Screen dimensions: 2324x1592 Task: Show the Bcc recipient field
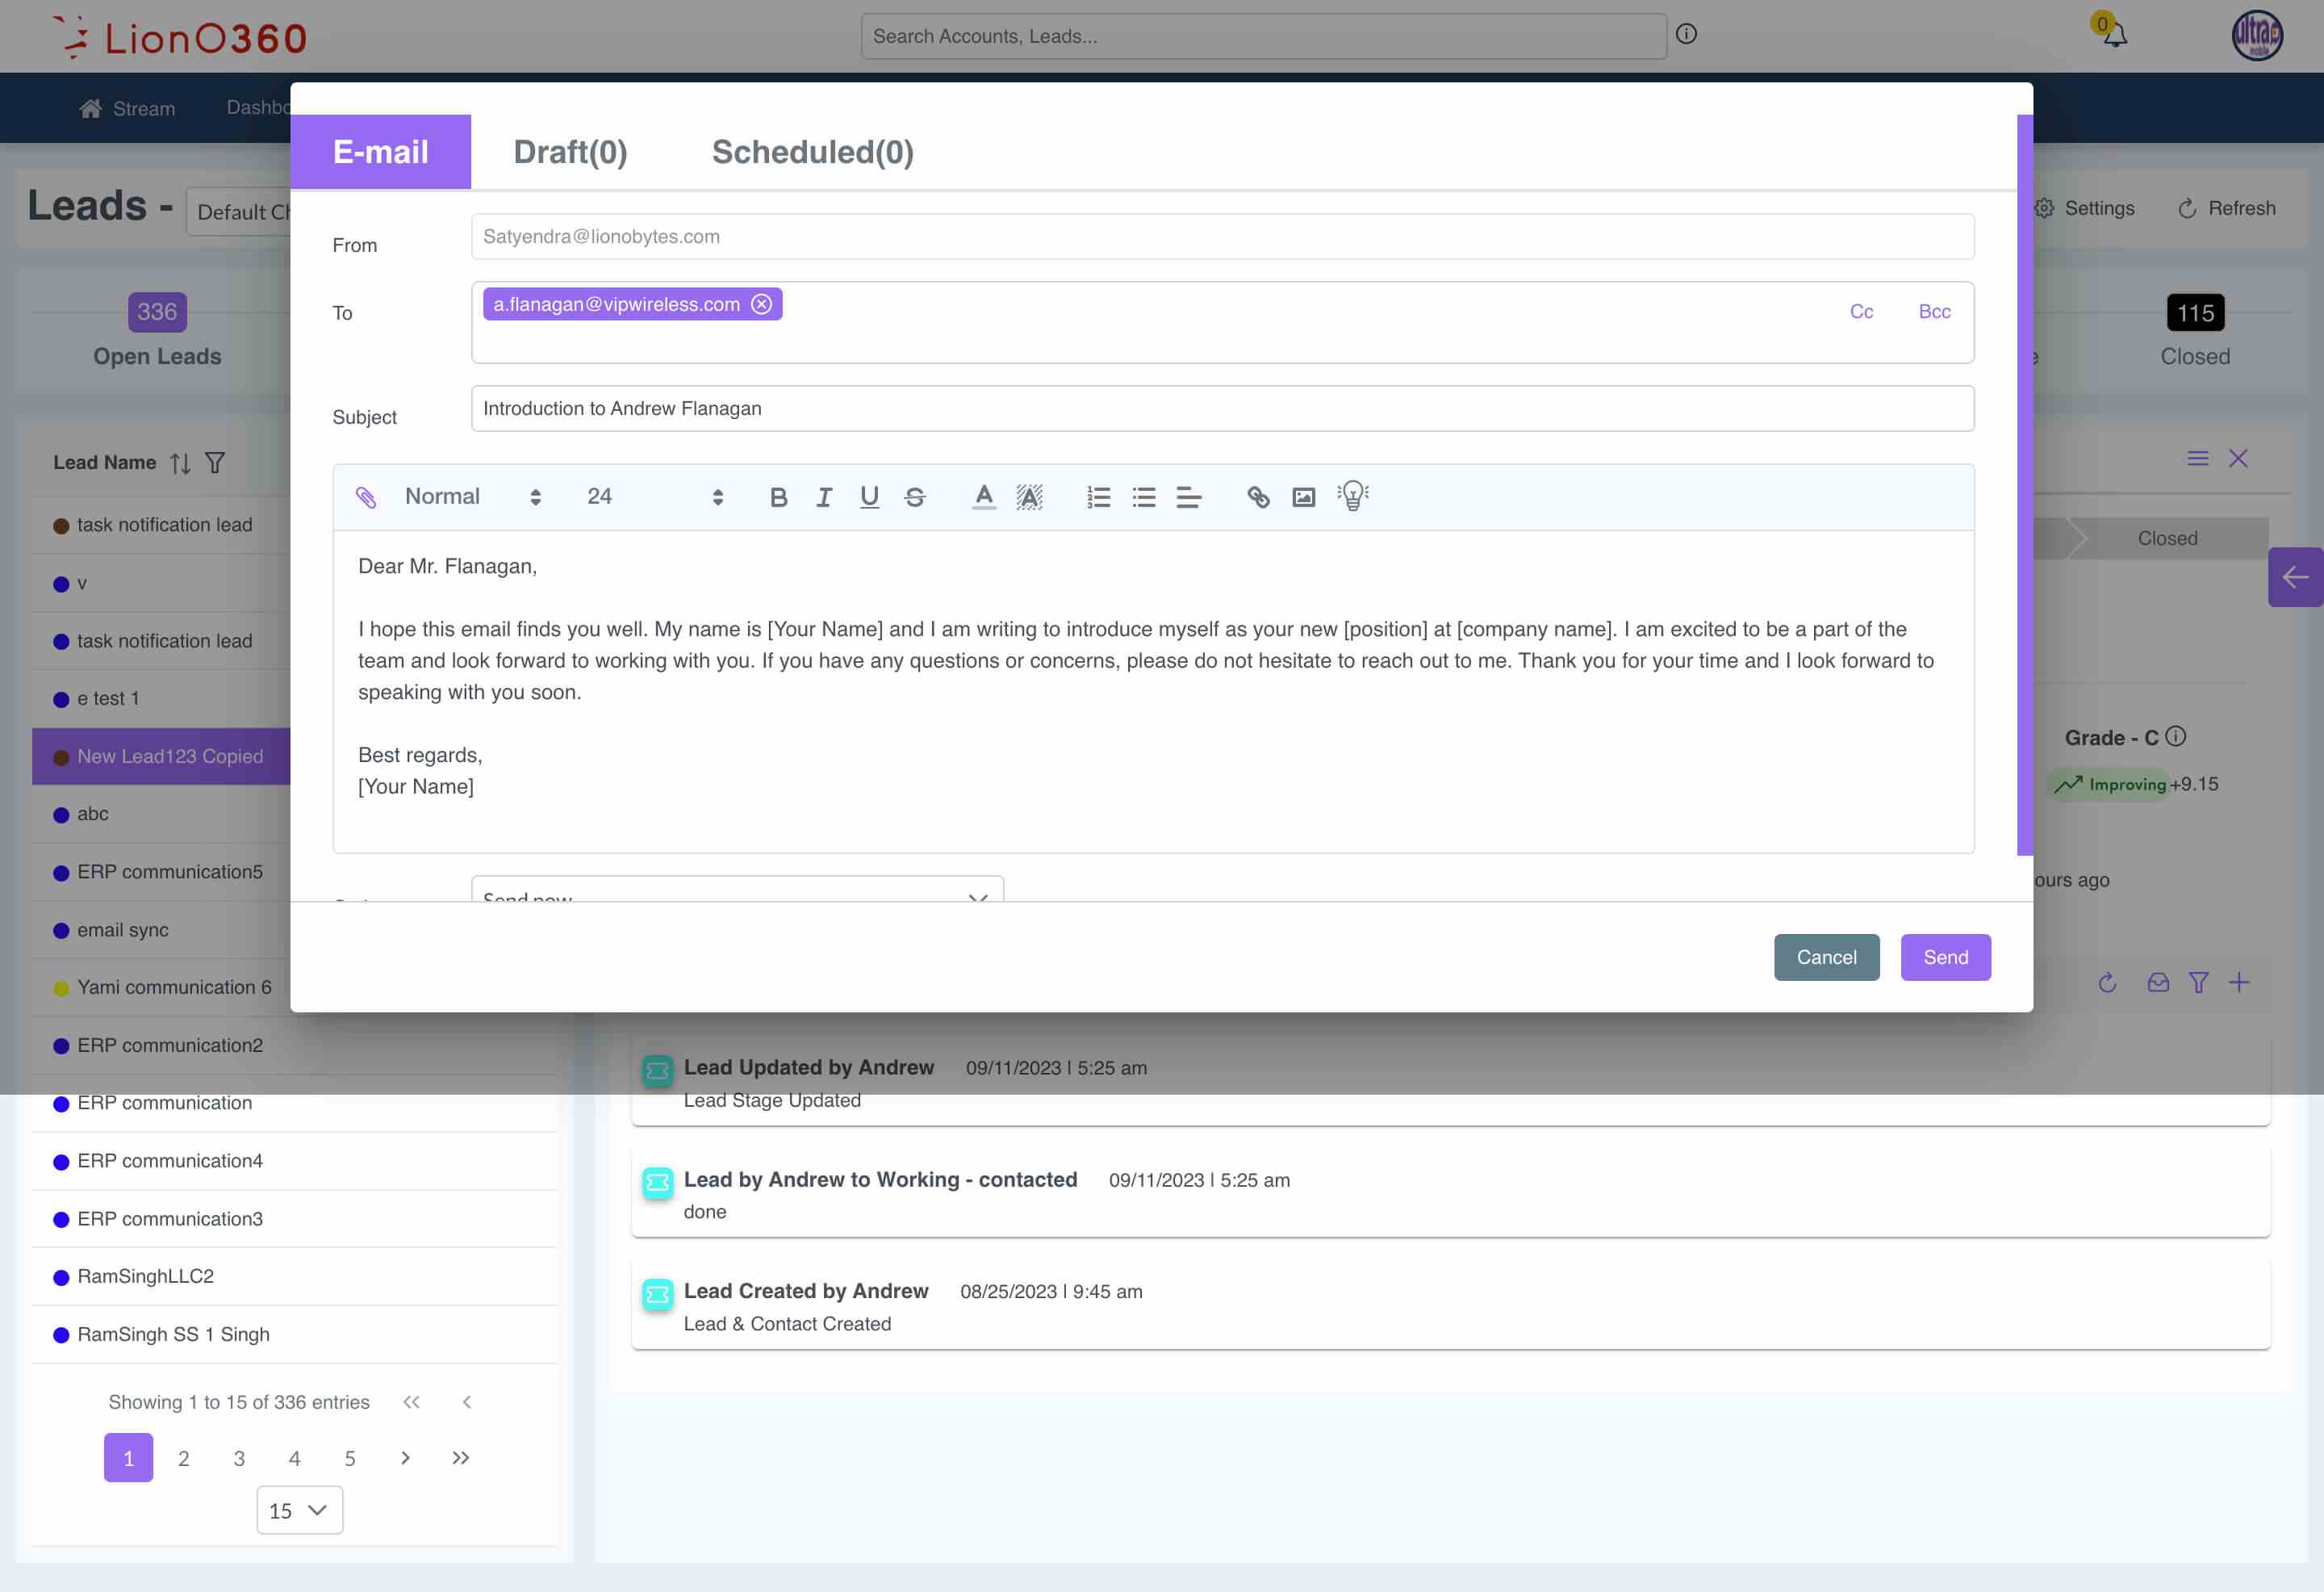[1934, 311]
